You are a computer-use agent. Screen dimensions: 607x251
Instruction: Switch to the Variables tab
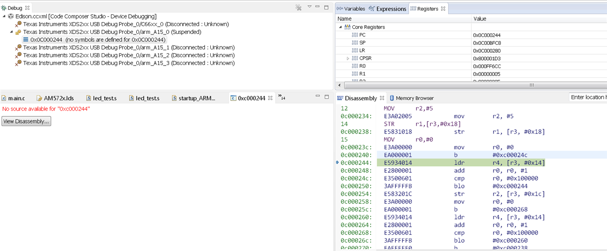coord(351,9)
